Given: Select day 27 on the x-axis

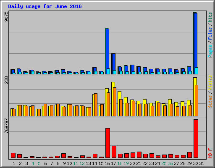Looking at the screenshot, I should pos(176,163).
